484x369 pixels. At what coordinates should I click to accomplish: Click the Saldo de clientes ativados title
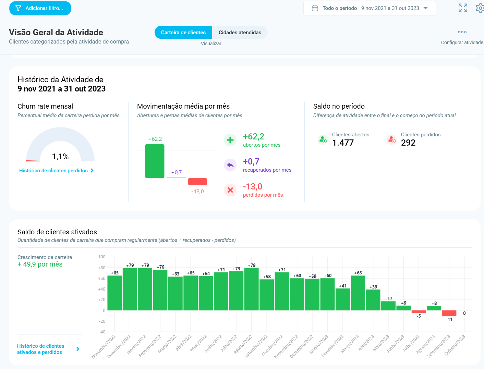pyautogui.click(x=57, y=232)
